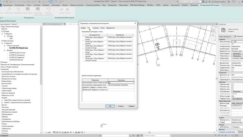Click 'Добавить суффикс к имени сетки' row

coord(108,88)
